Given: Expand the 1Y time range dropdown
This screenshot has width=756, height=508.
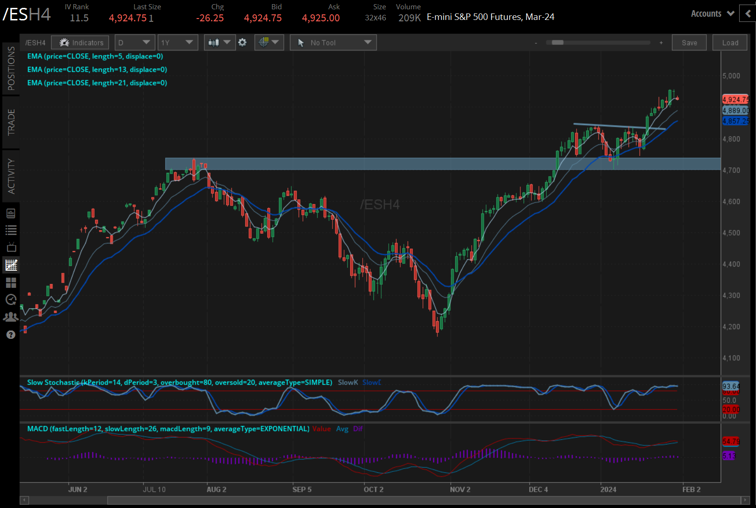Looking at the screenshot, I should tap(178, 43).
